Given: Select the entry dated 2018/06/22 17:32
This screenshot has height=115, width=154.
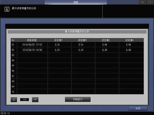Looking at the screenshot, I should 32,45.
